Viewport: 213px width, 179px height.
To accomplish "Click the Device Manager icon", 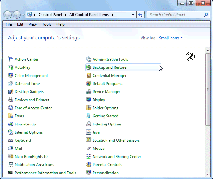I will (89, 91).
